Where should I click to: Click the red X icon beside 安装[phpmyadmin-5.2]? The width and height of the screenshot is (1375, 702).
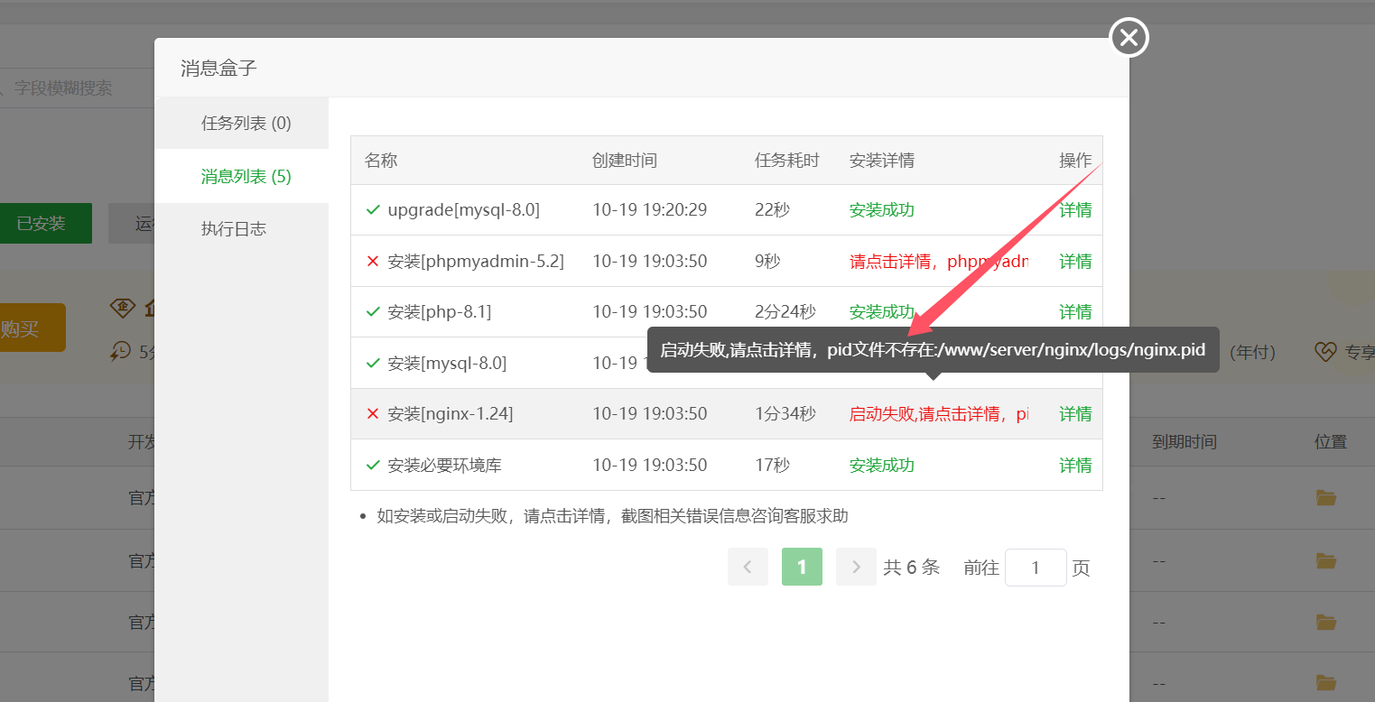[373, 262]
